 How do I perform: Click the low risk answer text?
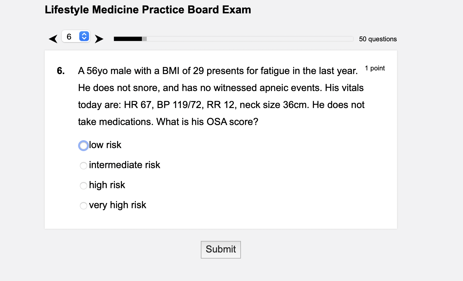tap(105, 145)
